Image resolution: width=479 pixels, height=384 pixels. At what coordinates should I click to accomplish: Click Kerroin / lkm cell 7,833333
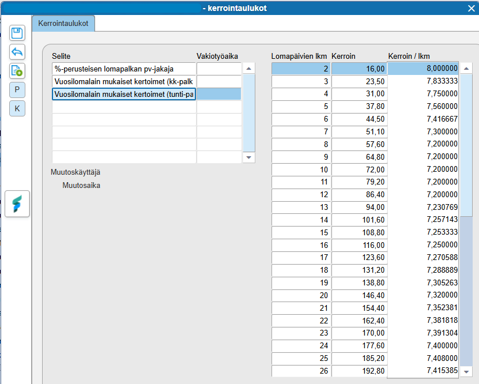point(423,81)
